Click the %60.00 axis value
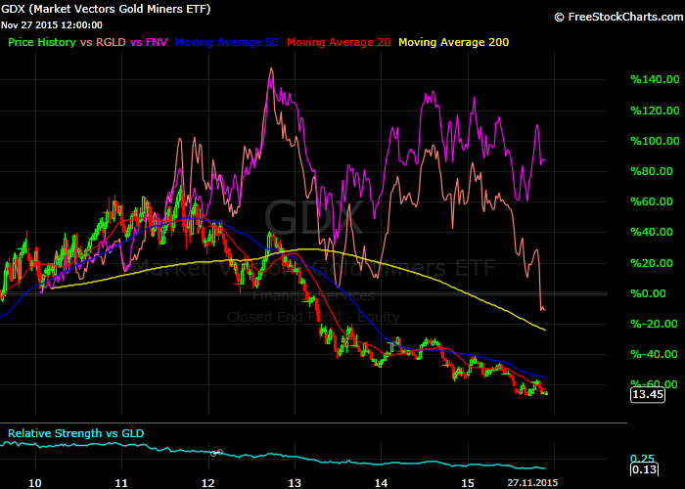The image size is (685, 489). pos(652,201)
